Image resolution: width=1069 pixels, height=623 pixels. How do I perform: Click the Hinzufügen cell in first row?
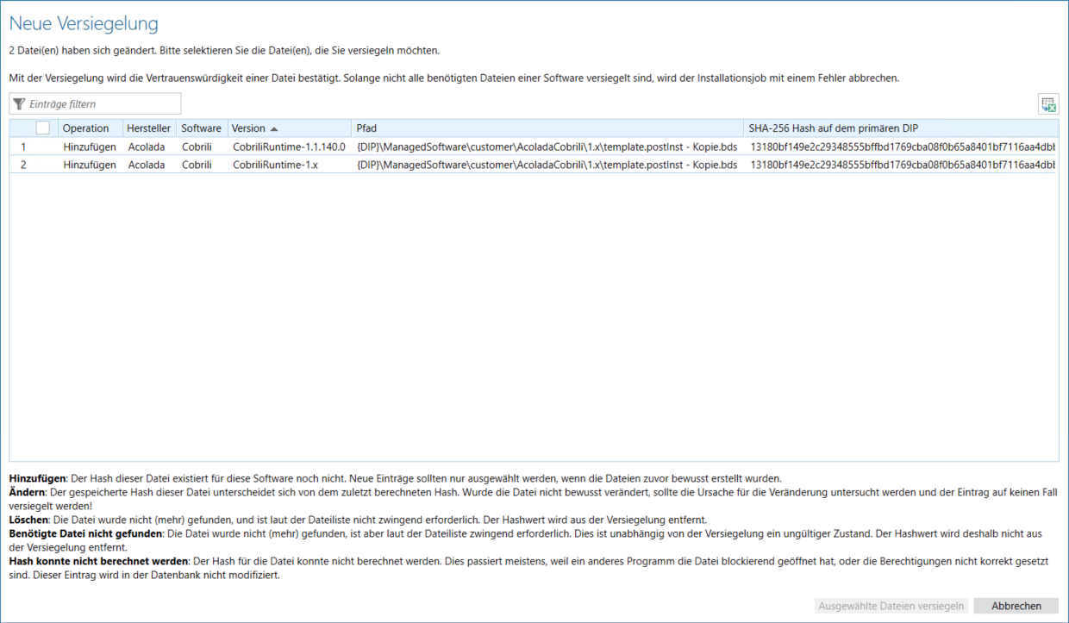89,146
